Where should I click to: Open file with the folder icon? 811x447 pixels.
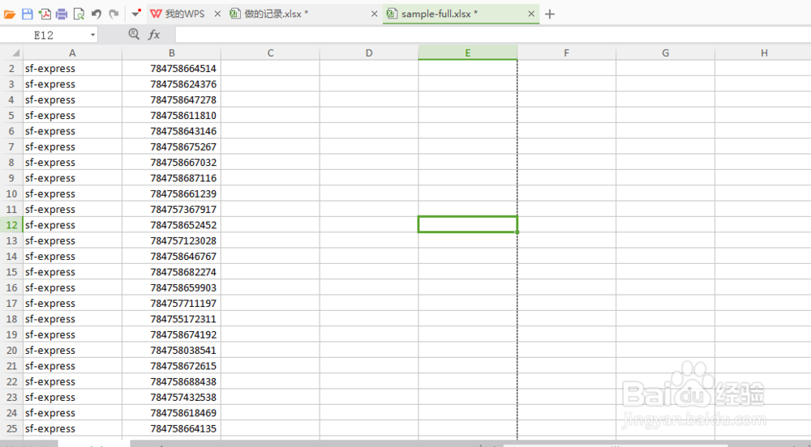coord(9,14)
